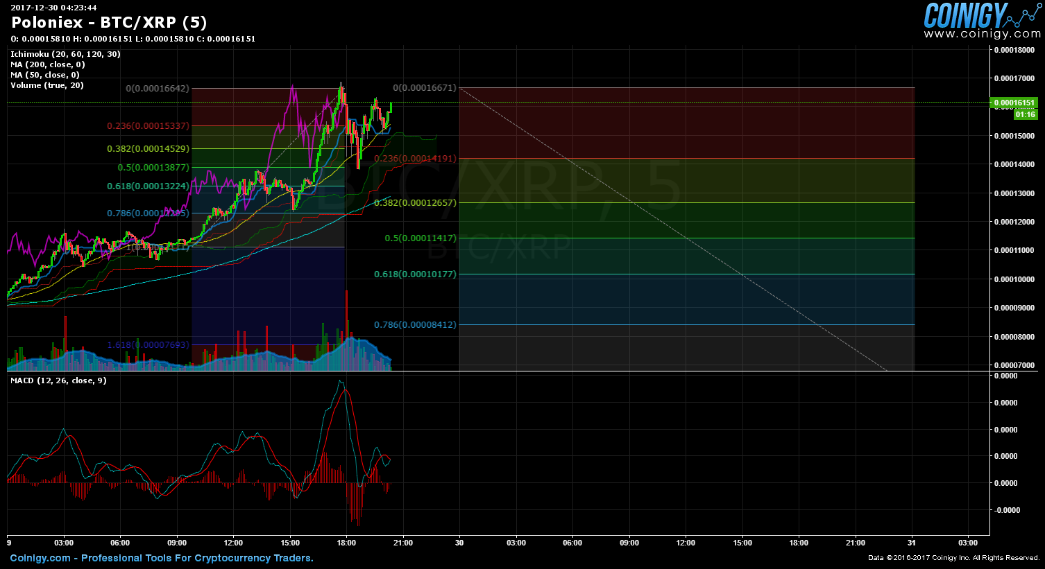The width and height of the screenshot is (1045, 569).
Task: Click the 0.382(0.00012657) Fibonacci label
Action: tap(415, 203)
